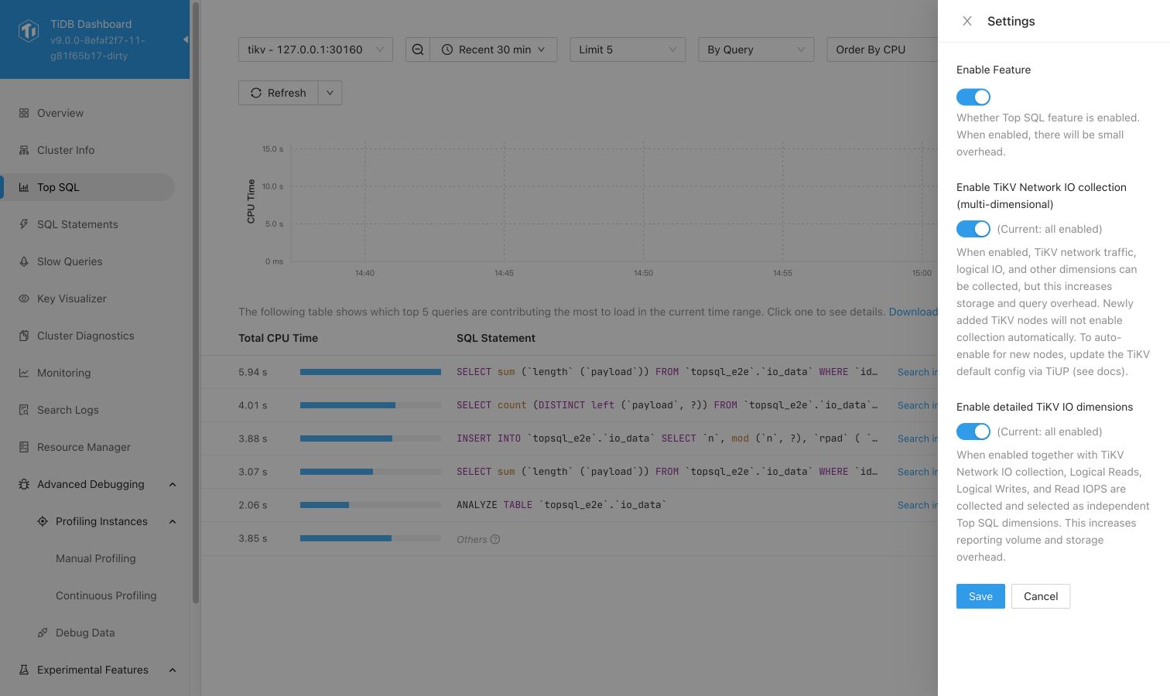The image size is (1170, 696).
Task: Click Search link for the INSERT INTO row
Action: (x=918, y=438)
